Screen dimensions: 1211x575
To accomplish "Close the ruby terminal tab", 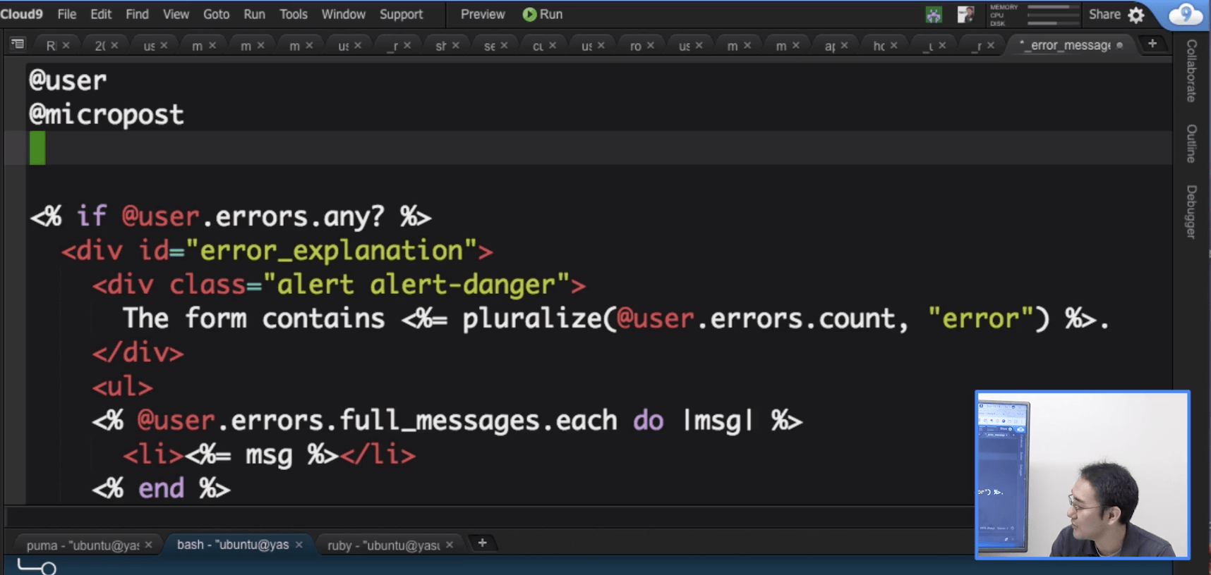I will point(450,545).
